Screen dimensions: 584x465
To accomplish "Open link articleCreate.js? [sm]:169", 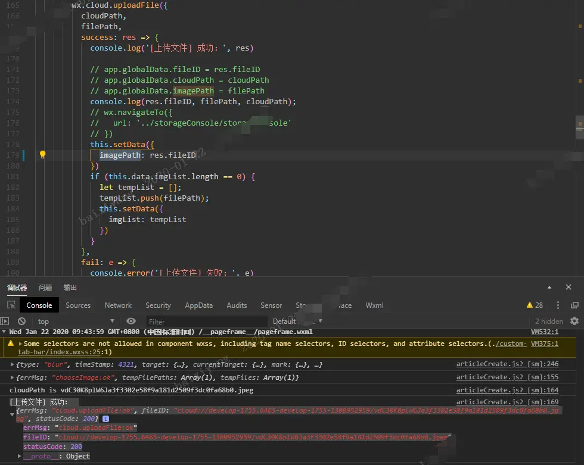I will click(x=507, y=402).
